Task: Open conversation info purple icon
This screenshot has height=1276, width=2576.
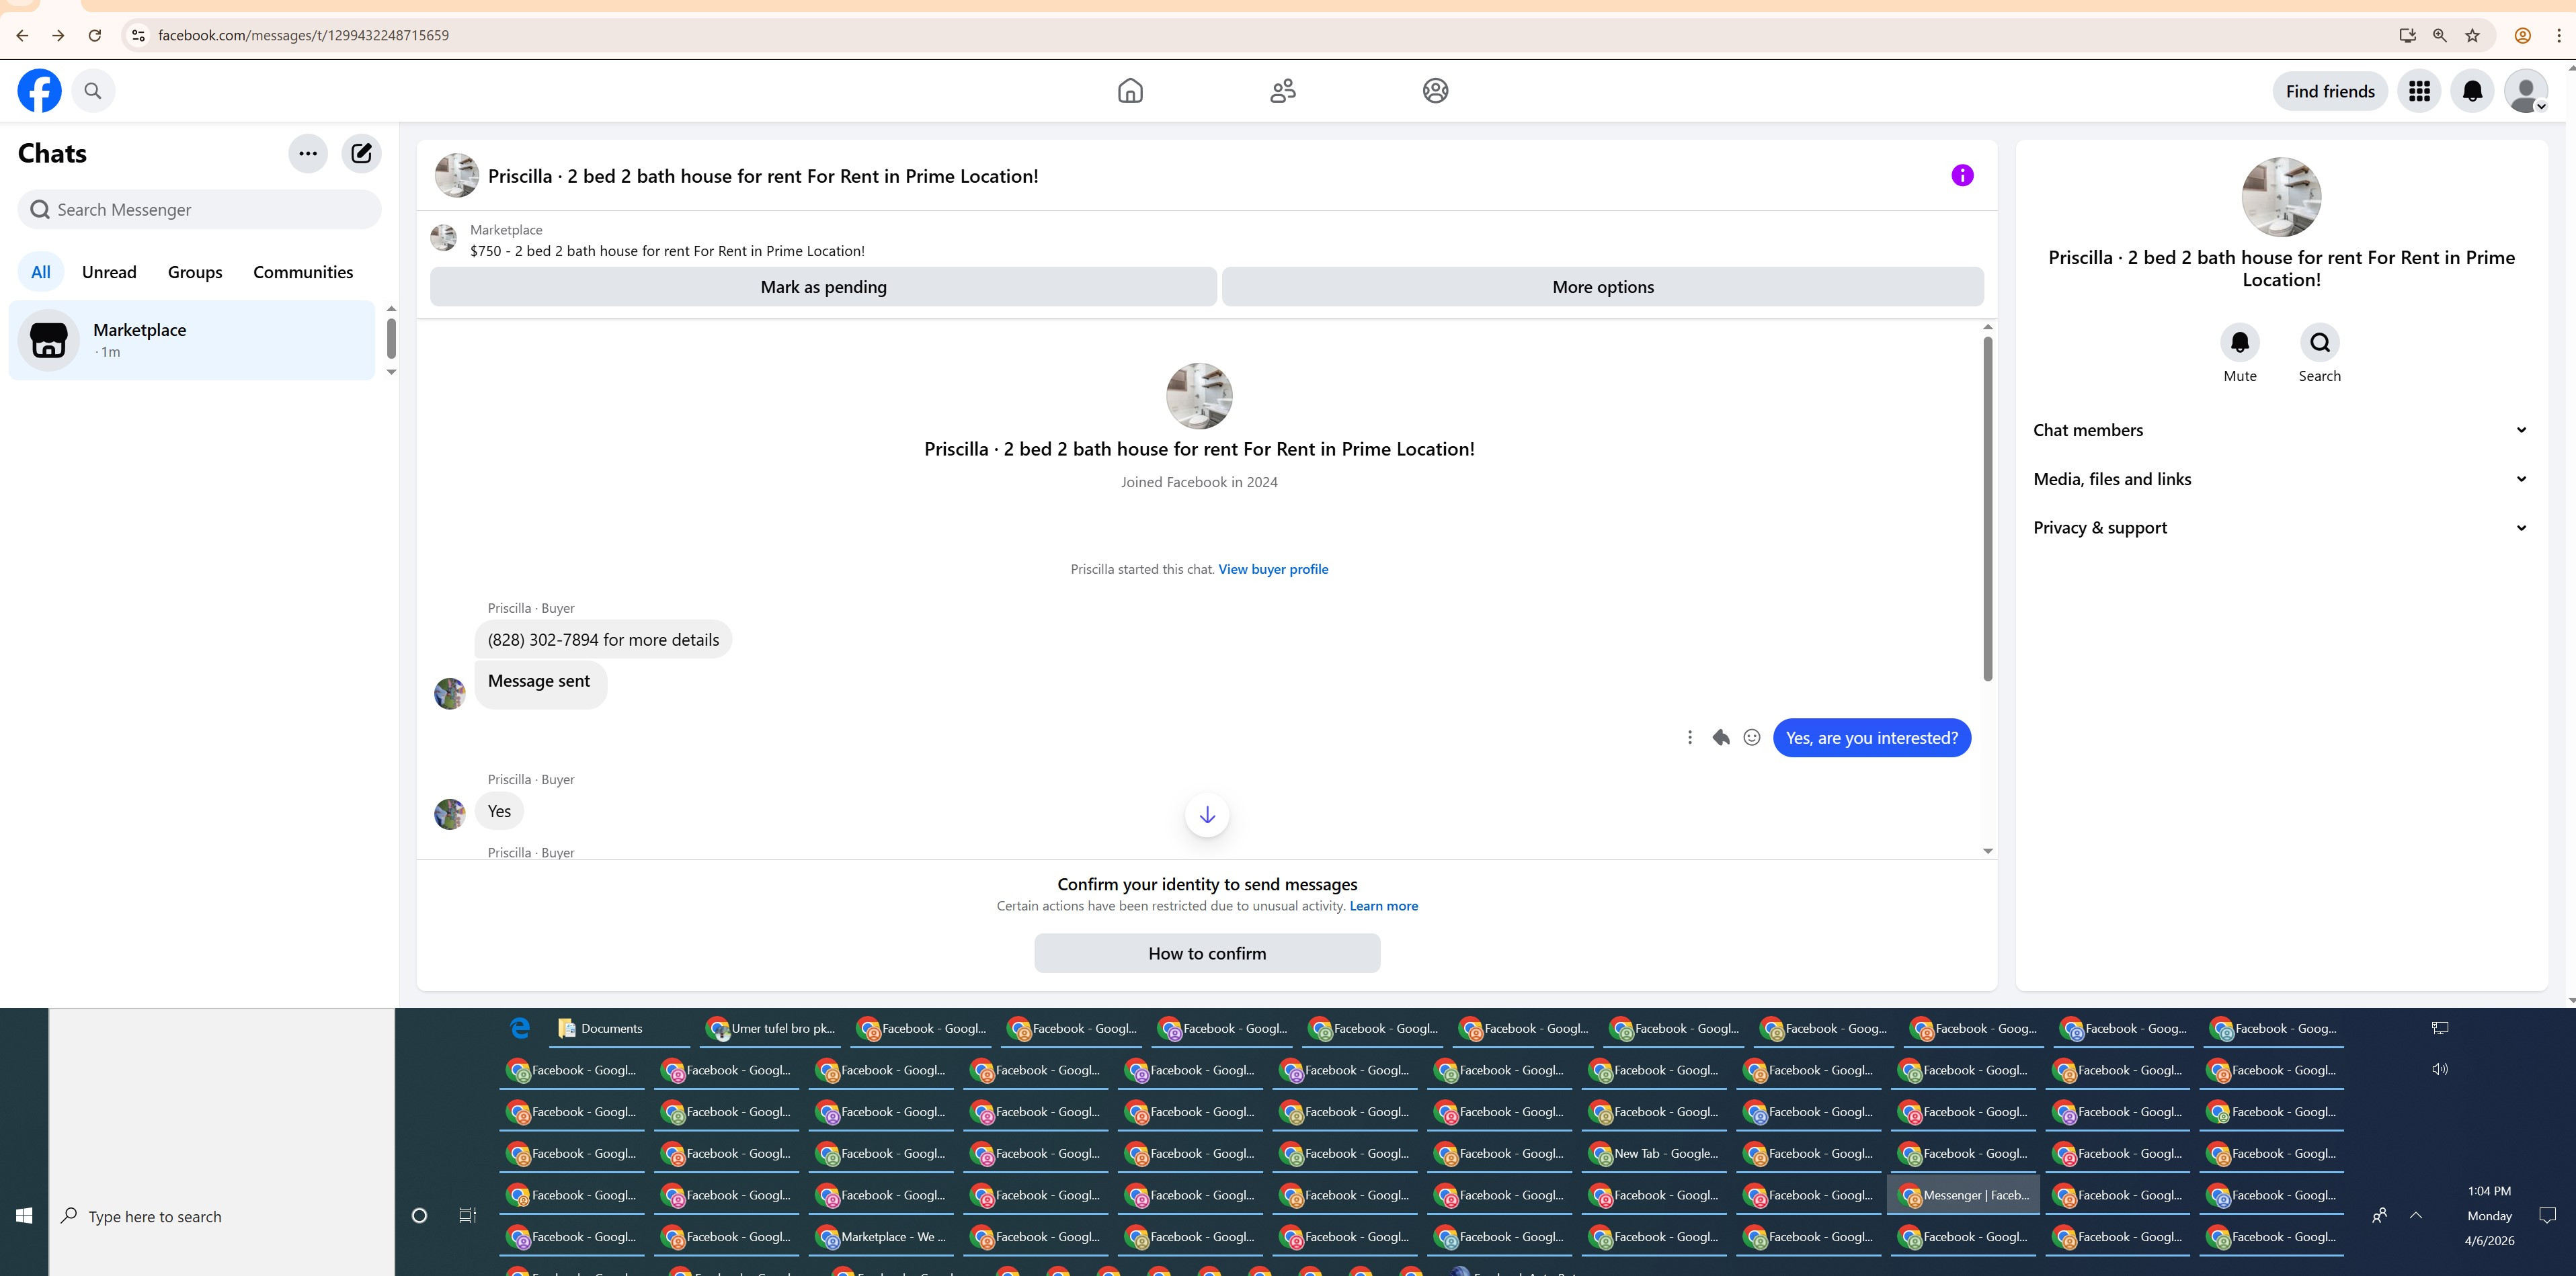Action: 1962,176
